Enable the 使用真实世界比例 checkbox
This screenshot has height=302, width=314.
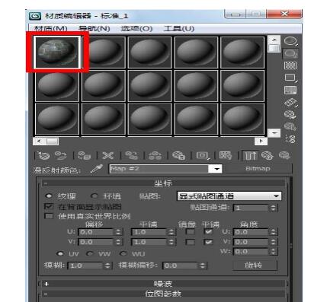[49, 216]
